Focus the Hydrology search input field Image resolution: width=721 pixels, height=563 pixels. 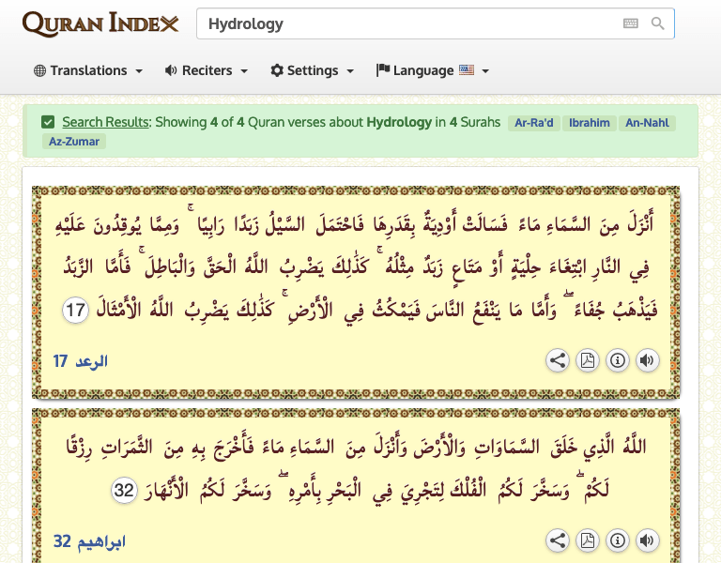[x=404, y=23]
